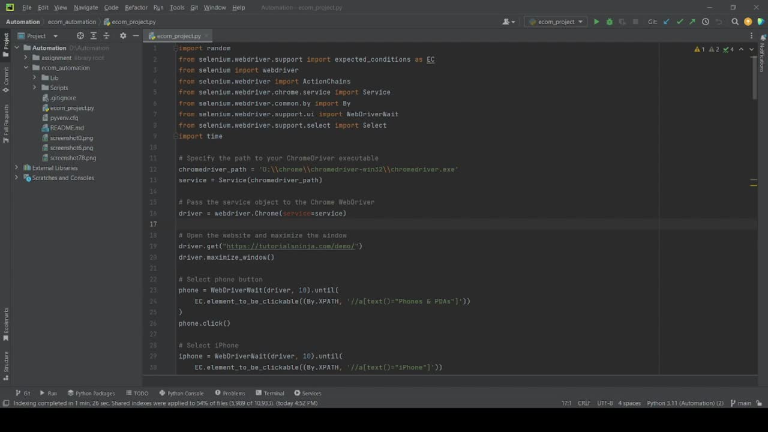Expand External Libraries node
Image resolution: width=768 pixels, height=432 pixels.
[17, 168]
